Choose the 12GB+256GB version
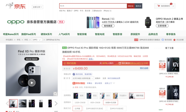Viewport: 186px width, 112px height. coord(80,102)
